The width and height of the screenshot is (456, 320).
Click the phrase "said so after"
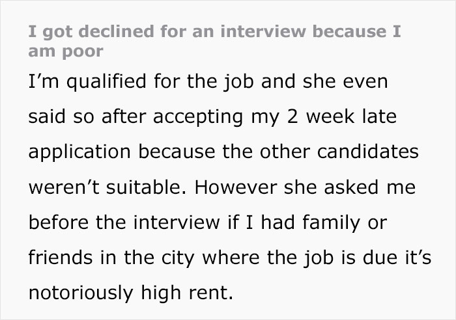click(x=87, y=116)
